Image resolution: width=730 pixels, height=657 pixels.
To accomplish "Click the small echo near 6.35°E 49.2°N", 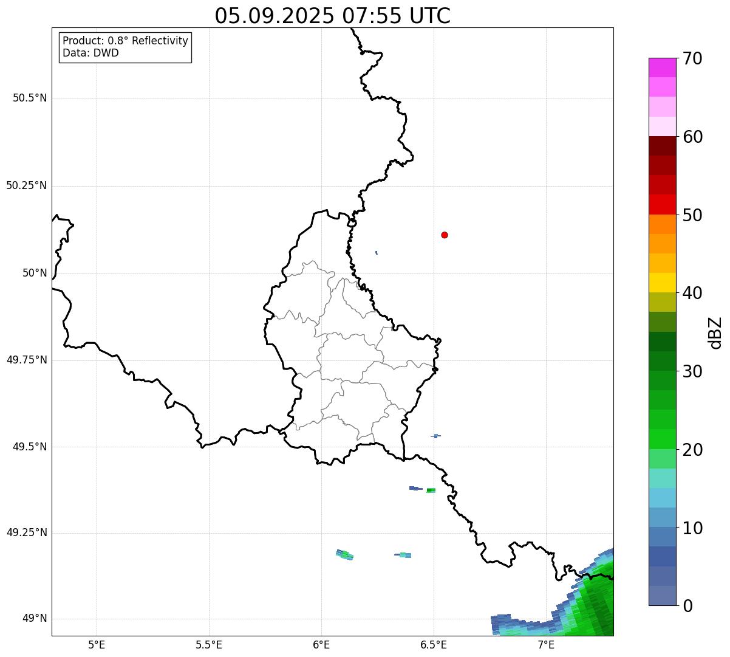I will (x=403, y=554).
